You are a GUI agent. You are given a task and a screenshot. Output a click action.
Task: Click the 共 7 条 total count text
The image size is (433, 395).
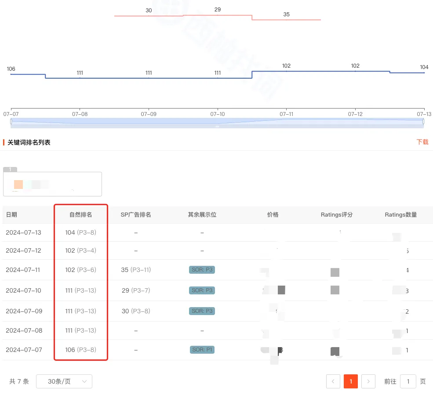pos(19,381)
